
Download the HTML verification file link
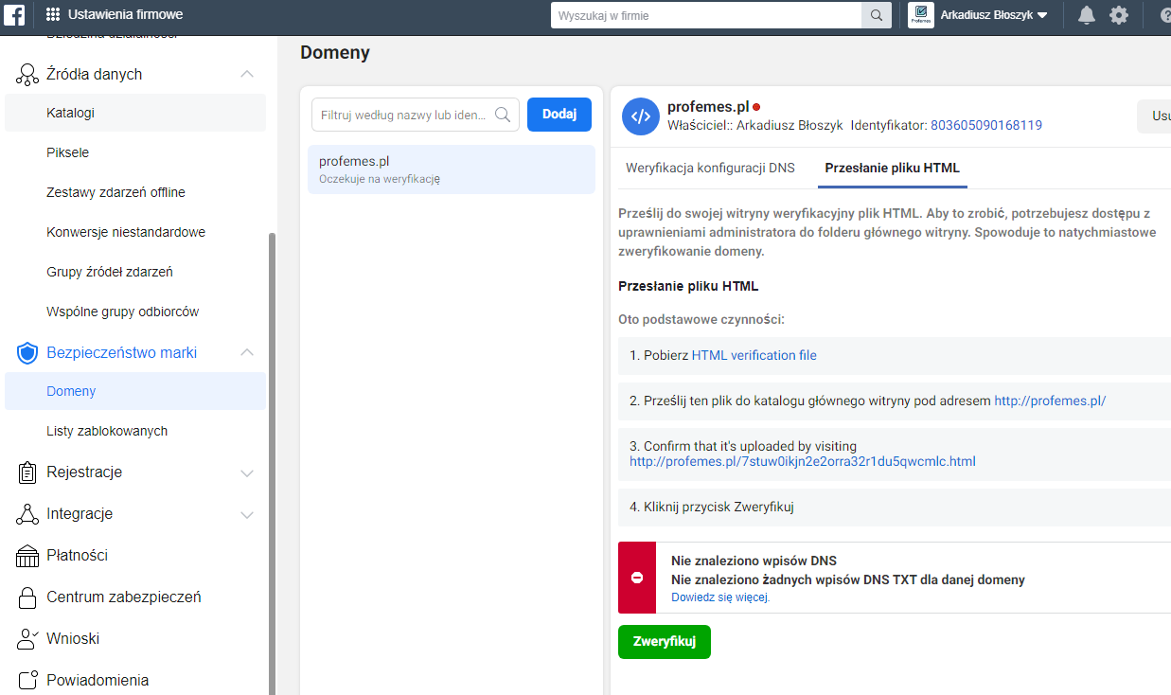[x=754, y=356]
